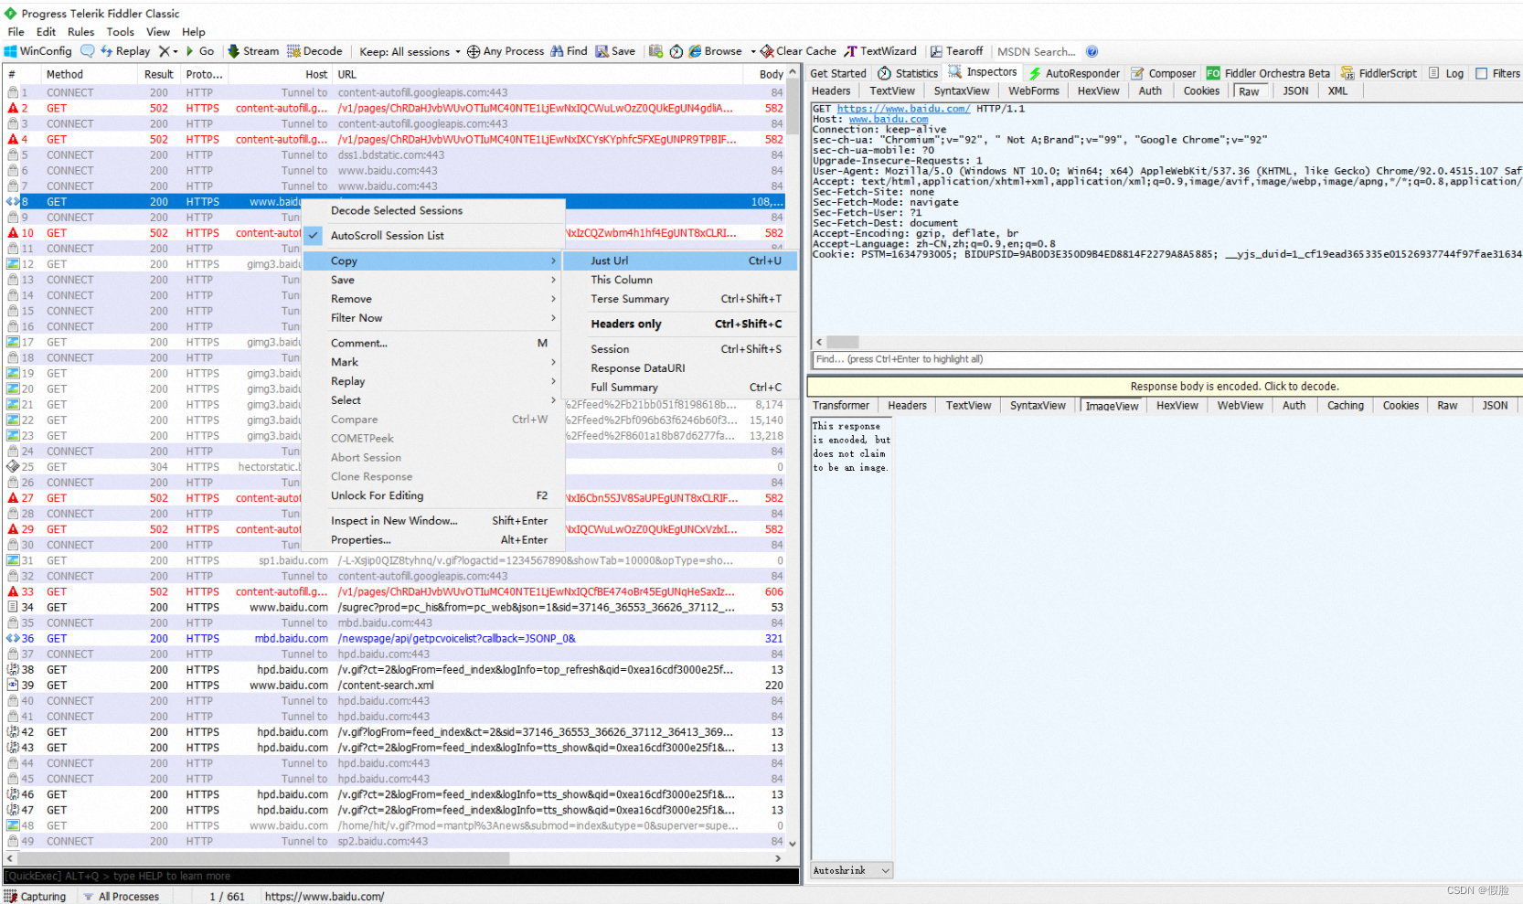Click the comment speech-bubble toolbar icon

pyautogui.click(x=88, y=51)
